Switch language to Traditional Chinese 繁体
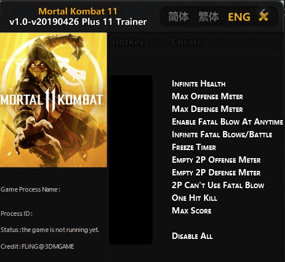The height and width of the screenshot is (262, 285). click(209, 17)
